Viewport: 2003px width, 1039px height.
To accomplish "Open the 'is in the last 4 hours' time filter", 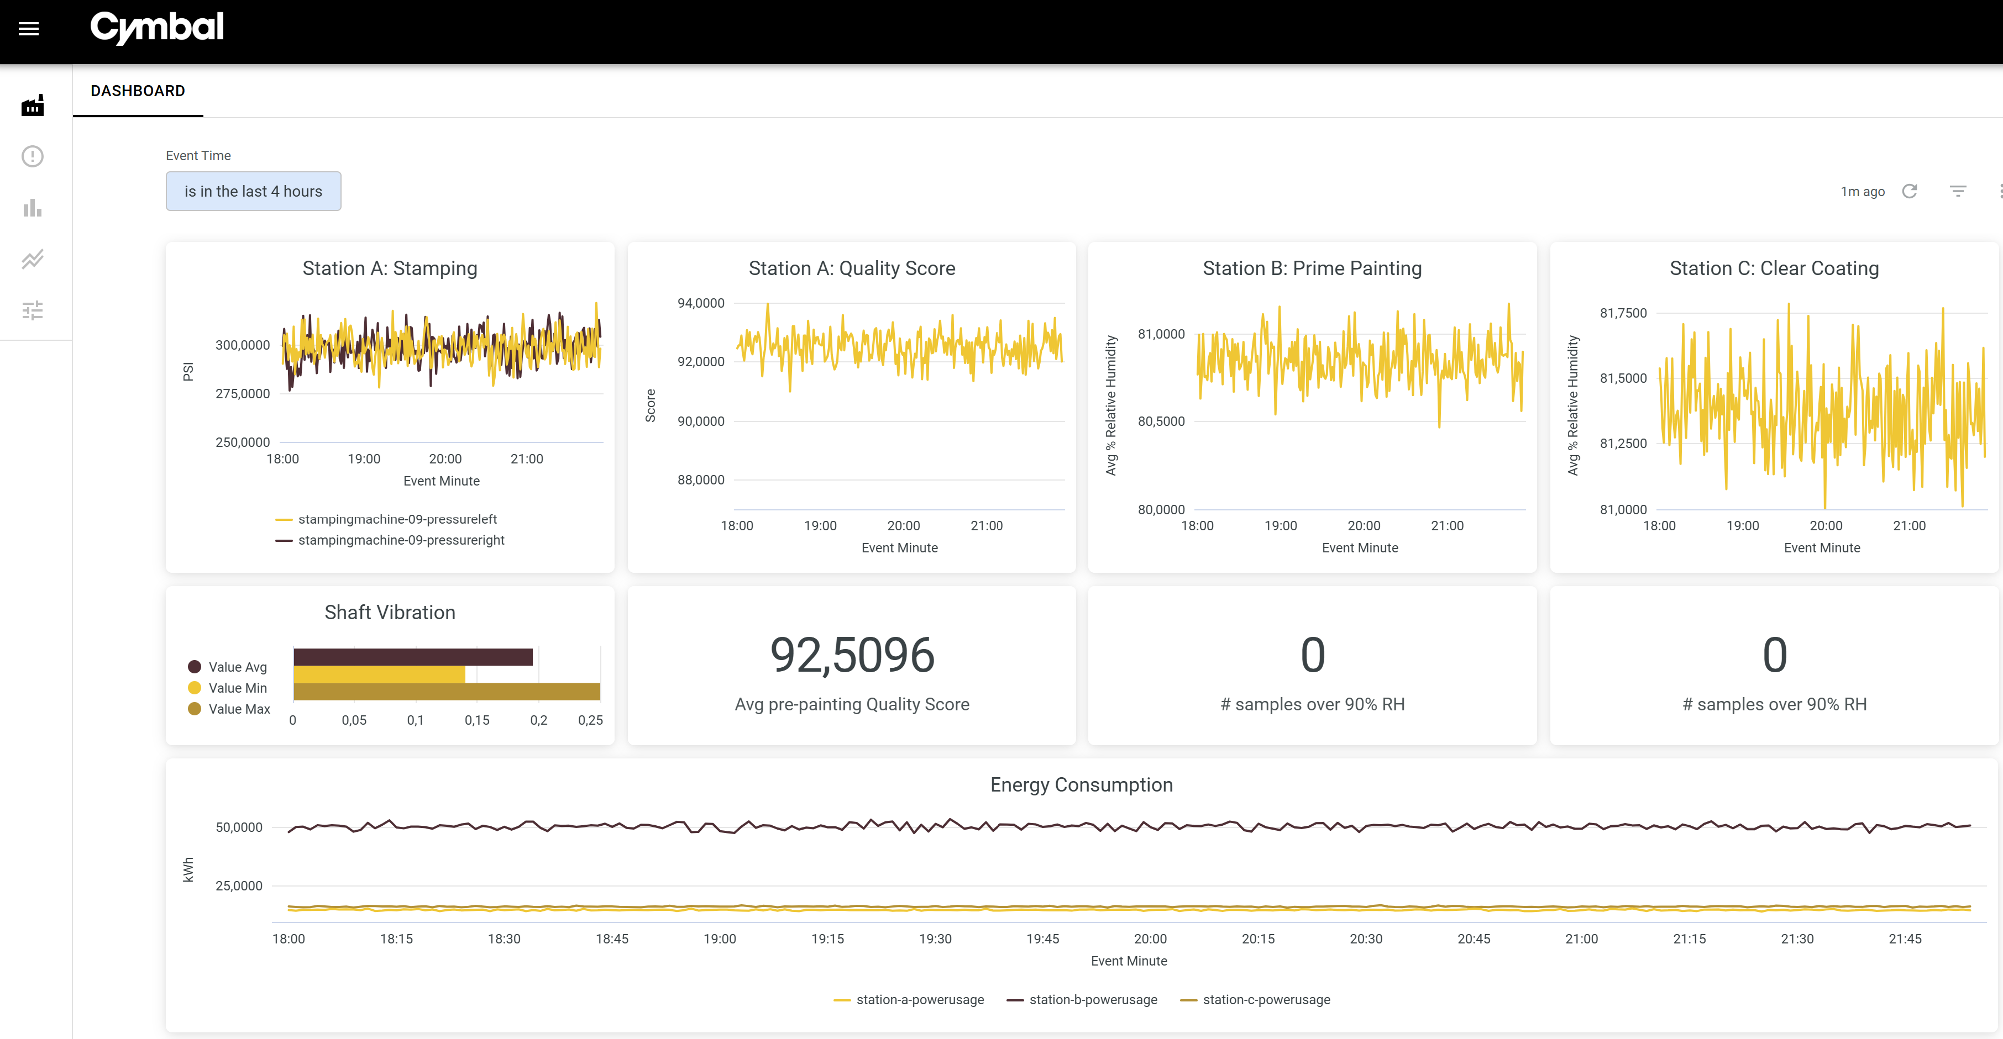I will (x=254, y=191).
